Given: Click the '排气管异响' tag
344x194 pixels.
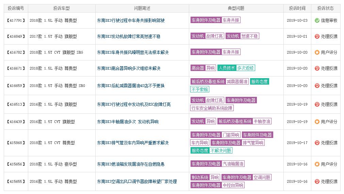Looking at the screenshot, I should coord(253,143).
